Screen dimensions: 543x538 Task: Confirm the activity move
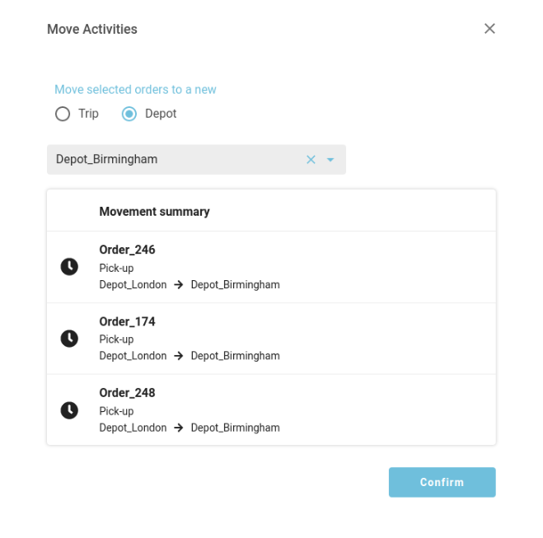[442, 482]
